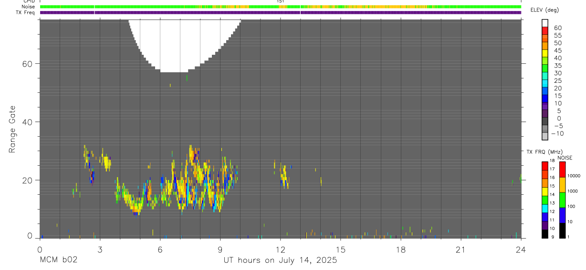
Task: Click the white semicircular no-data region
Action: pyautogui.click(x=185, y=44)
